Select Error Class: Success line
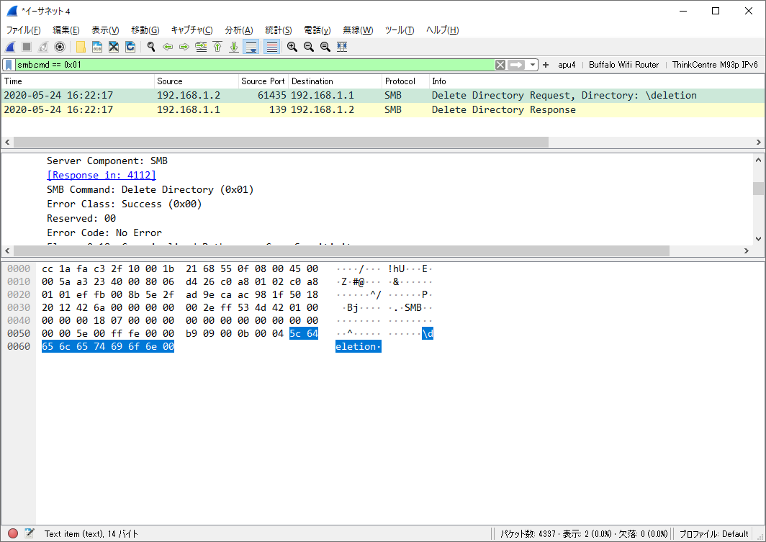 pyautogui.click(x=125, y=204)
